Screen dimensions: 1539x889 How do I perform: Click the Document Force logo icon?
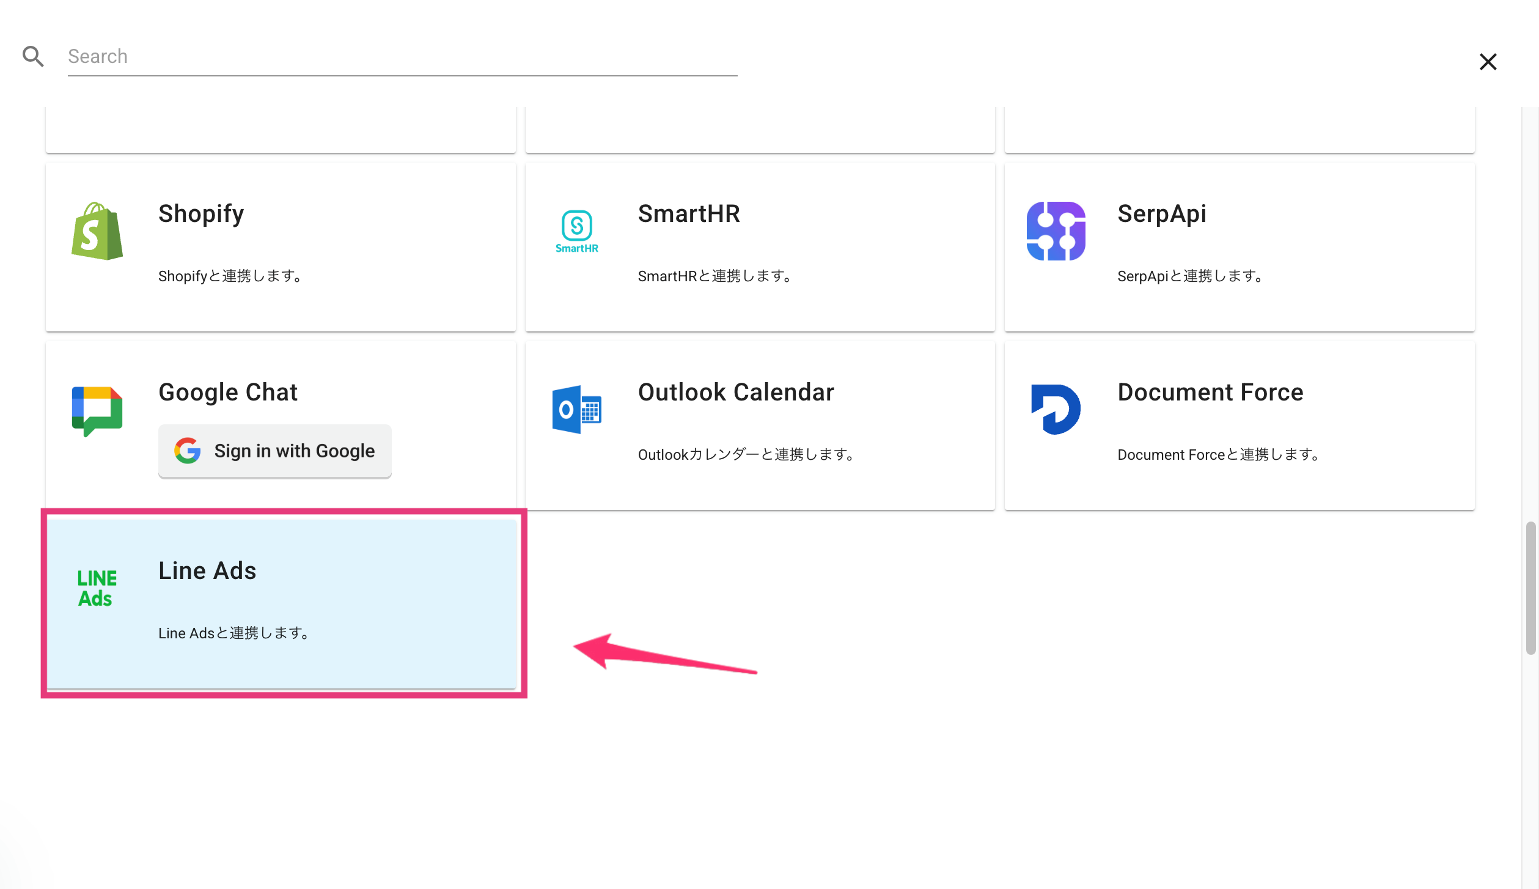coord(1056,409)
